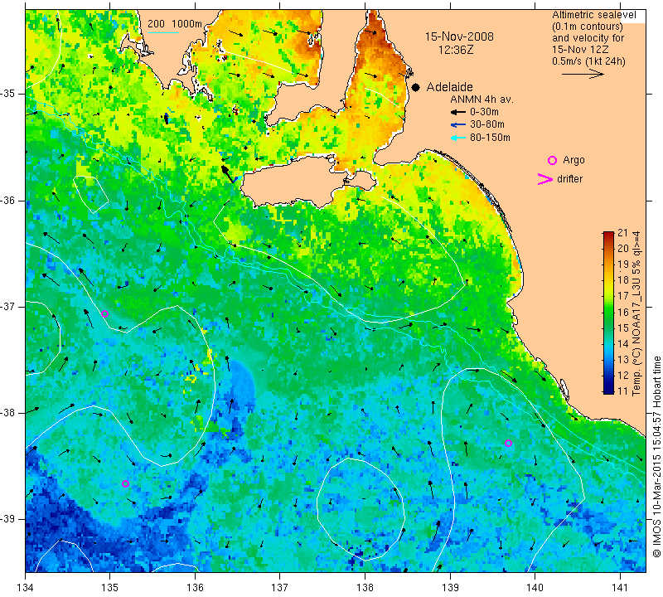
Task: Click the cyan 200 1000m isobath legend line
Action: [x=163, y=32]
